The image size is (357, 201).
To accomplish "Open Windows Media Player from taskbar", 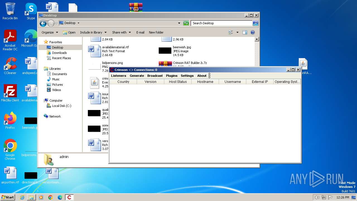I will pos(41,197).
